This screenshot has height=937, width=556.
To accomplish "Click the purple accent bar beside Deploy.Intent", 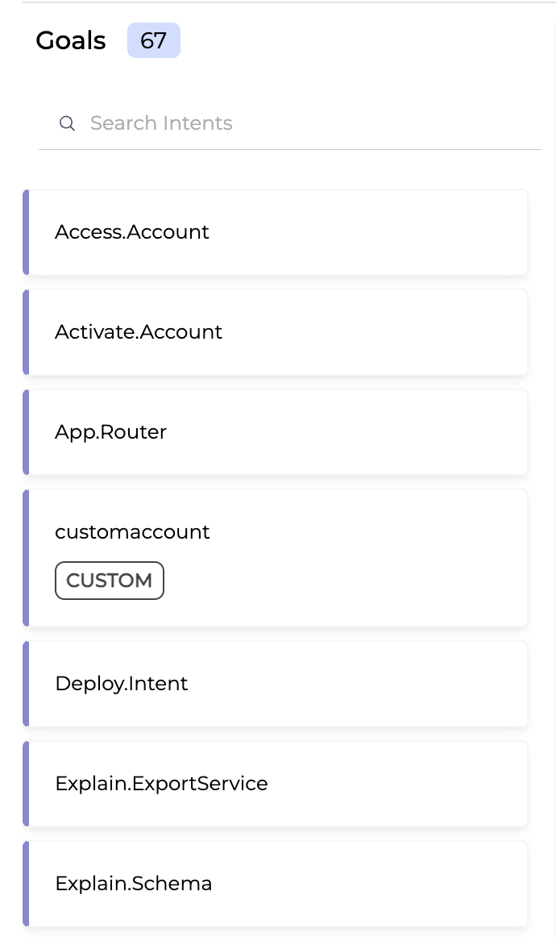I will pos(27,684).
